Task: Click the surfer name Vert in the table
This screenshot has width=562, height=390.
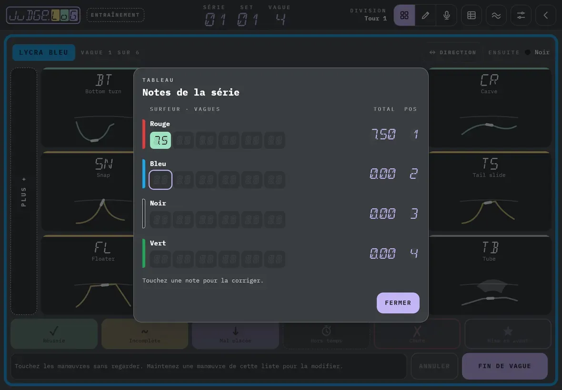Action: (158, 243)
